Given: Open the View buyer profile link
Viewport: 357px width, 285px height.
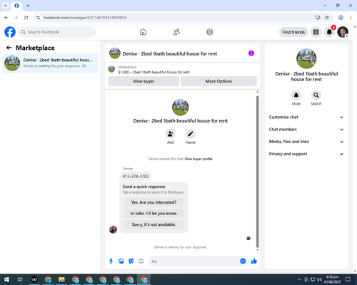Looking at the screenshot, I should [198, 159].
